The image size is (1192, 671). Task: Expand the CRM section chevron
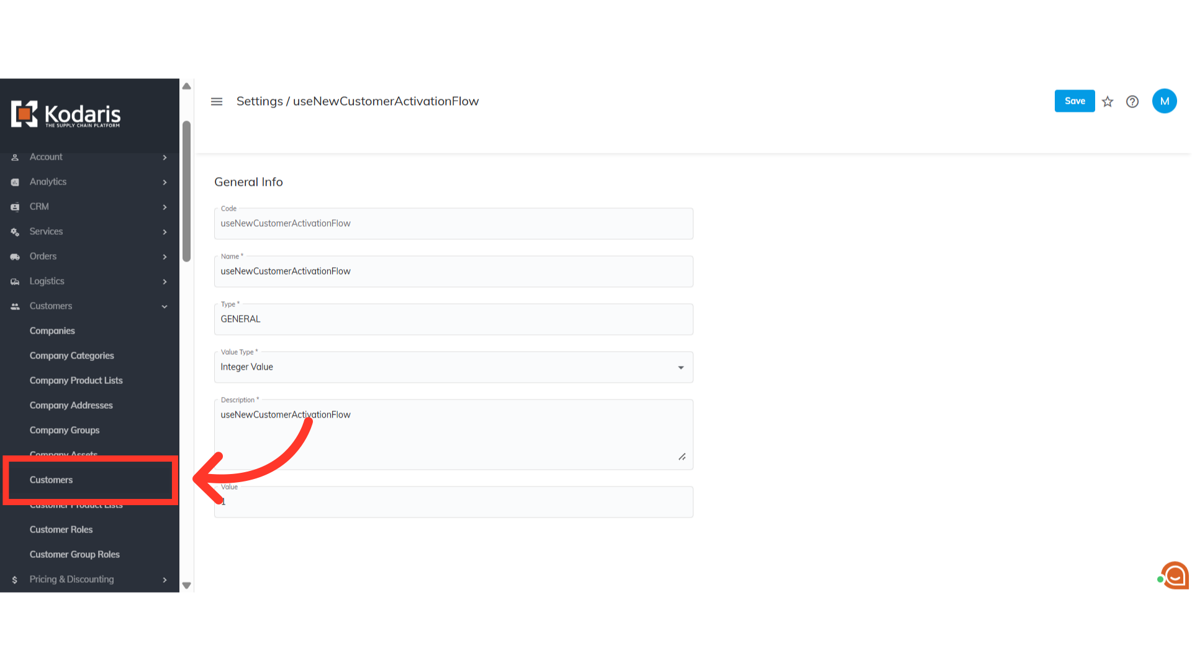pos(165,207)
